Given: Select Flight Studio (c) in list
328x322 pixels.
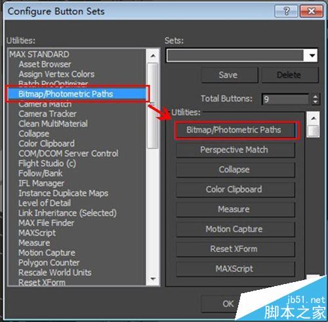Looking at the screenshot, I should (x=47, y=164).
